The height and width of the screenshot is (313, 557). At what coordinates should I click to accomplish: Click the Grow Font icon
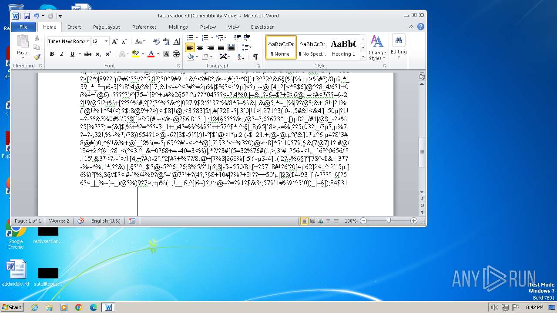click(114, 41)
